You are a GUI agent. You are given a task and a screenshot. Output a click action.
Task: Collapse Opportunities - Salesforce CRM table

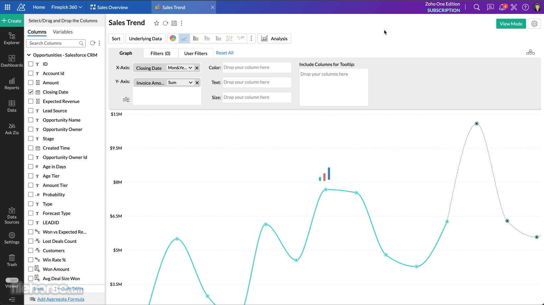(x=29, y=55)
